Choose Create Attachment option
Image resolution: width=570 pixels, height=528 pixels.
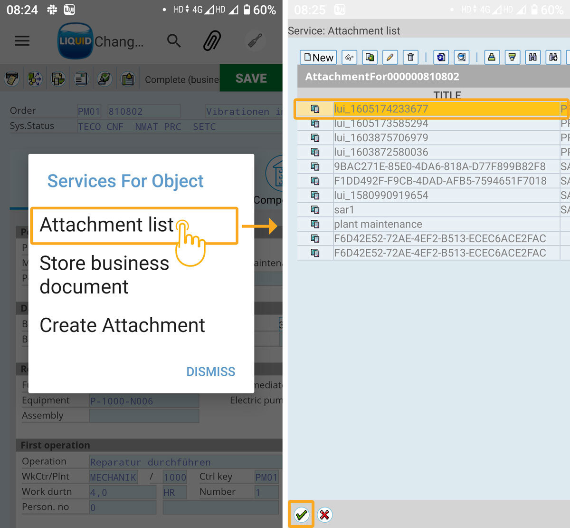(122, 325)
